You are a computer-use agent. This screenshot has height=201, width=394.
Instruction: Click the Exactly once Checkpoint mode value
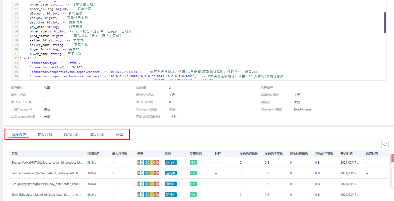click(302, 109)
